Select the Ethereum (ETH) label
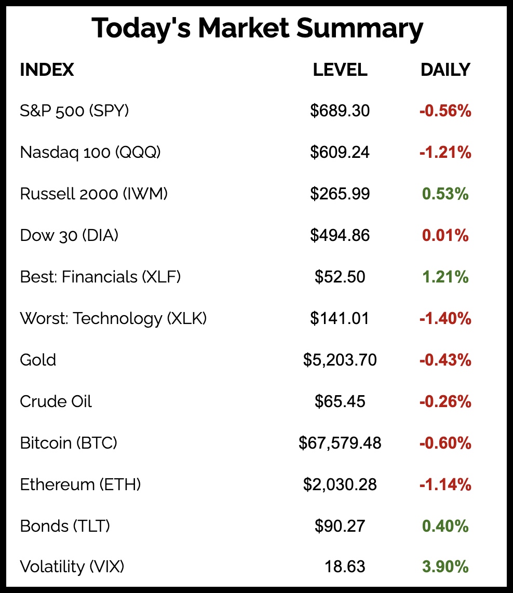513x593 pixels. [80, 484]
